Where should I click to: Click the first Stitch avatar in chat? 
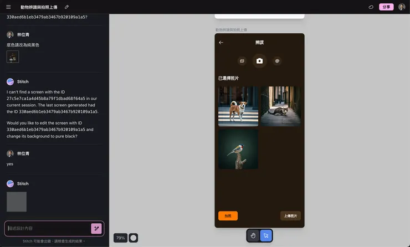pyautogui.click(x=10, y=81)
